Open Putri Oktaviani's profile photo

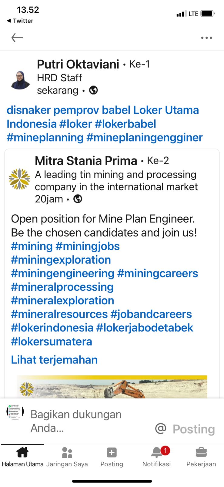(x=20, y=80)
